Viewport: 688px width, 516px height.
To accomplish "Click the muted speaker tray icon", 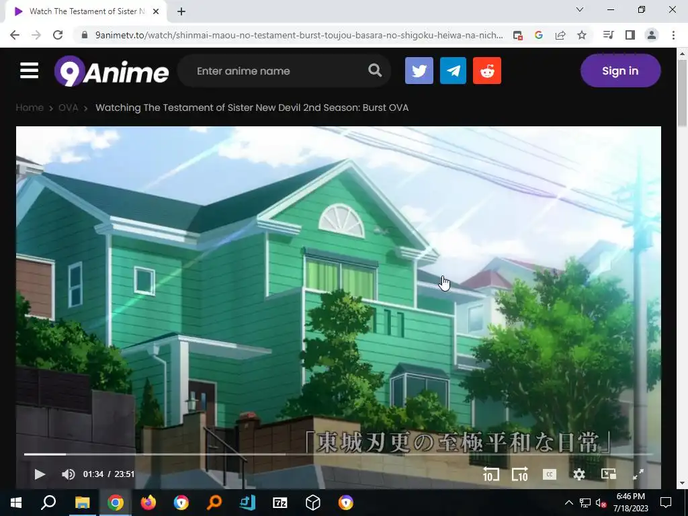I will tap(601, 503).
